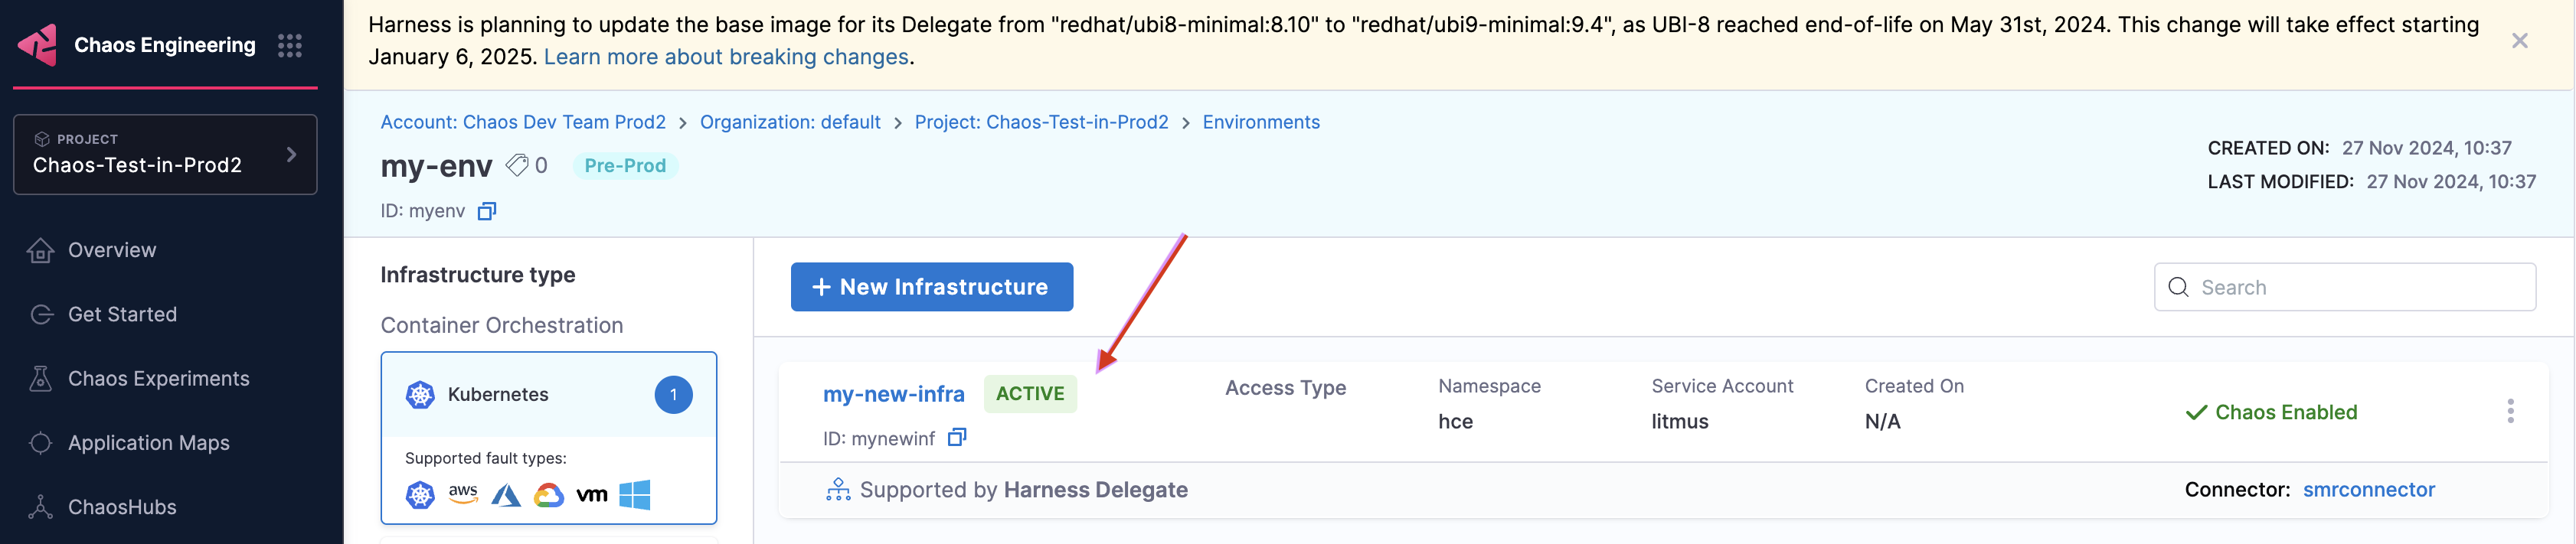Screen dimensions: 2576x544
Task: Click the Kubernetes count badge 1
Action: click(x=673, y=394)
